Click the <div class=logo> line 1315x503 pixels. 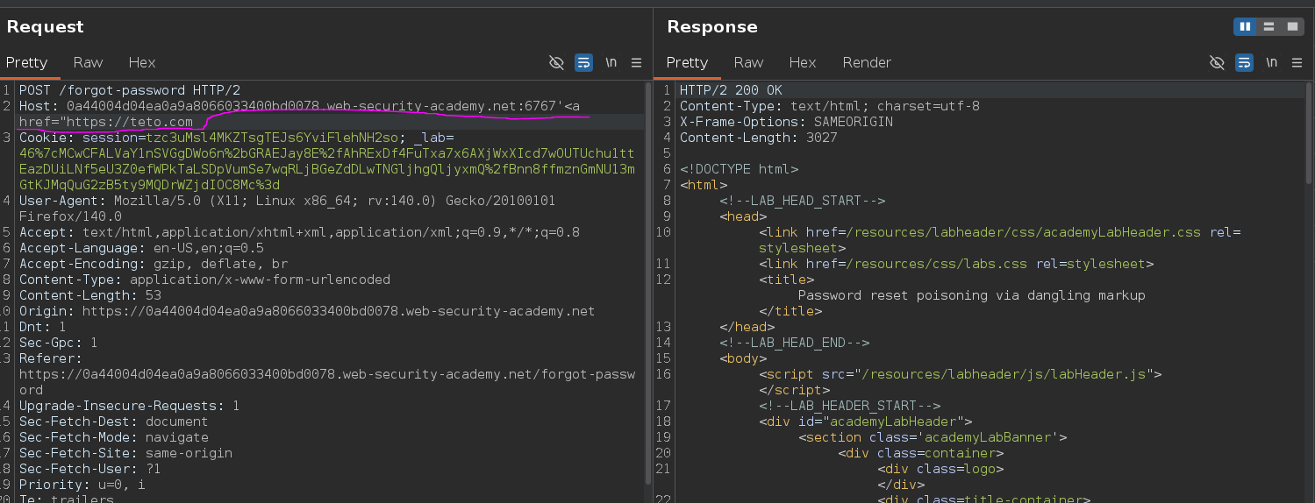tap(940, 469)
